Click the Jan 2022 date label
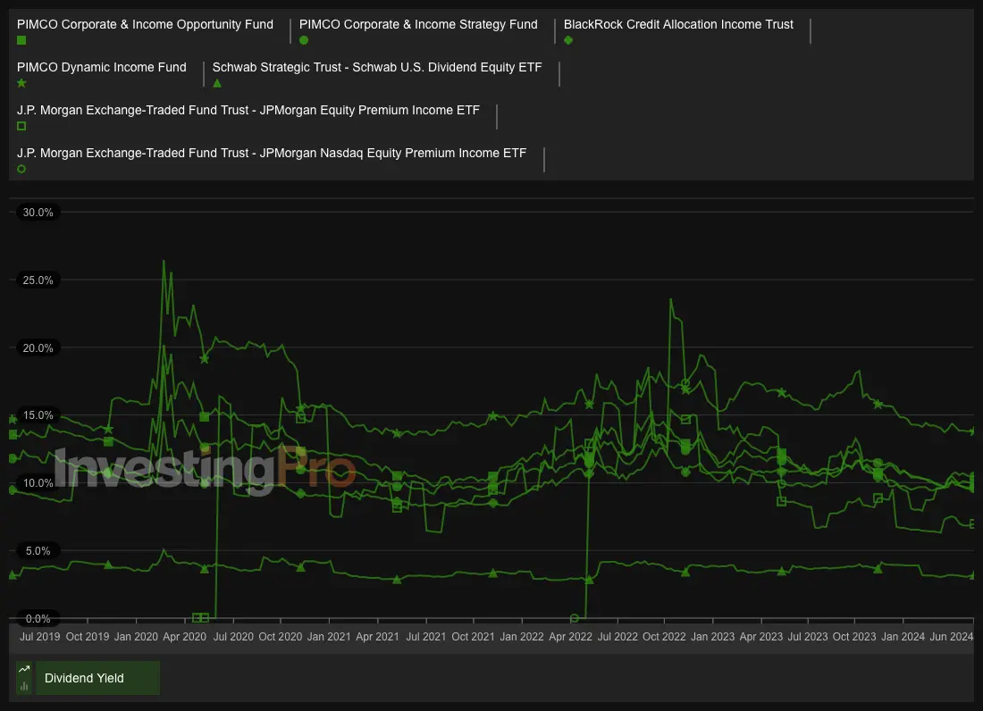The image size is (983, 711). coord(522,637)
